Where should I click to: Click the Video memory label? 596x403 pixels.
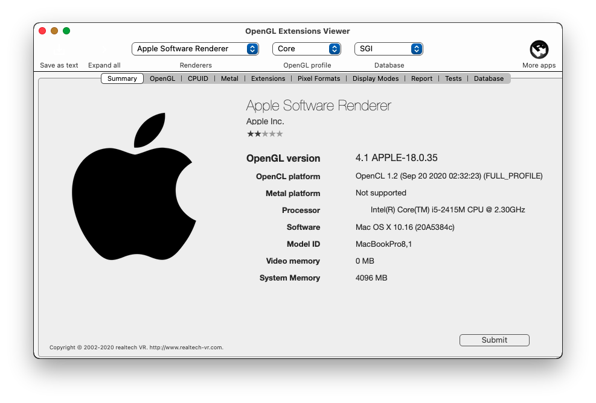[x=293, y=261]
